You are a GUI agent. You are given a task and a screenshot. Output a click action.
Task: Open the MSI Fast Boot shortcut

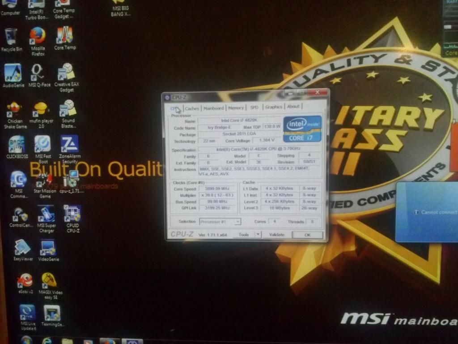point(43,150)
